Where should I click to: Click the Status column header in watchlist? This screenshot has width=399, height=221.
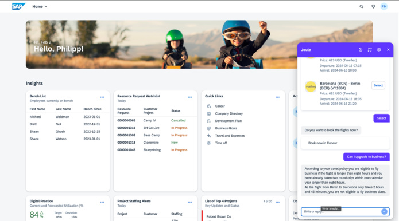[176, 111]
